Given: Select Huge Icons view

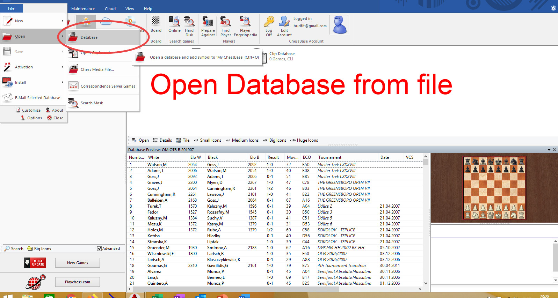Looking at the screenshot, I should click(304, 140).
